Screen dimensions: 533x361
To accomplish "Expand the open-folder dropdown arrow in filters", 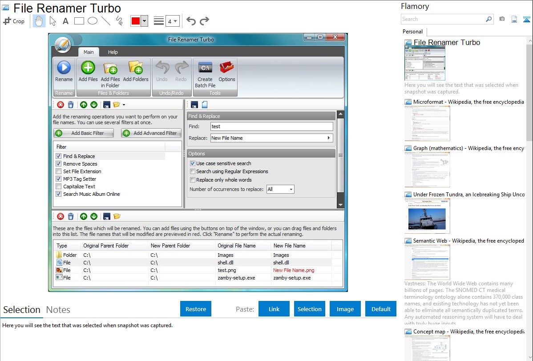I will (124, 105).
